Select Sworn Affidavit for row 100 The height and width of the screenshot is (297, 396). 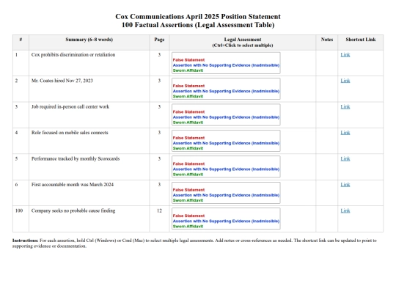point(188,227)
